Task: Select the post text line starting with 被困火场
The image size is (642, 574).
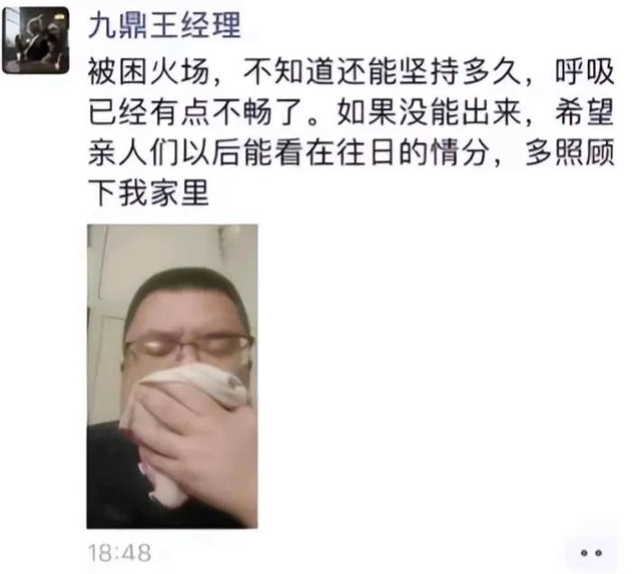Action: tap(352, 71)
